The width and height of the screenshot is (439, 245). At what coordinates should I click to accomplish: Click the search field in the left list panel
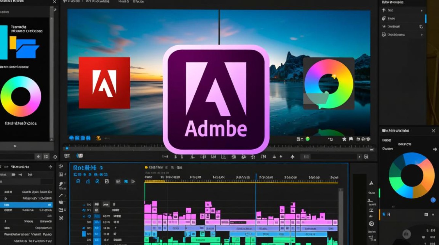tap(26, 182)
